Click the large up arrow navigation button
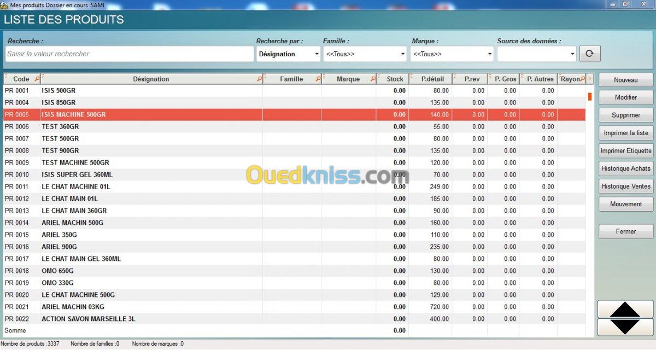Screen dimensions: 656x350 (x=625, y=309)
